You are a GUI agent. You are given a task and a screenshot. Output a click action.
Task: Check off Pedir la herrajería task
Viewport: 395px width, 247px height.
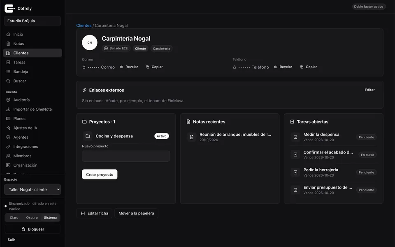coord(295,172)
